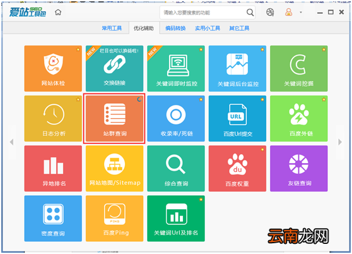
Task: Open the 百度外链 tile
Action: click(299, 118)
